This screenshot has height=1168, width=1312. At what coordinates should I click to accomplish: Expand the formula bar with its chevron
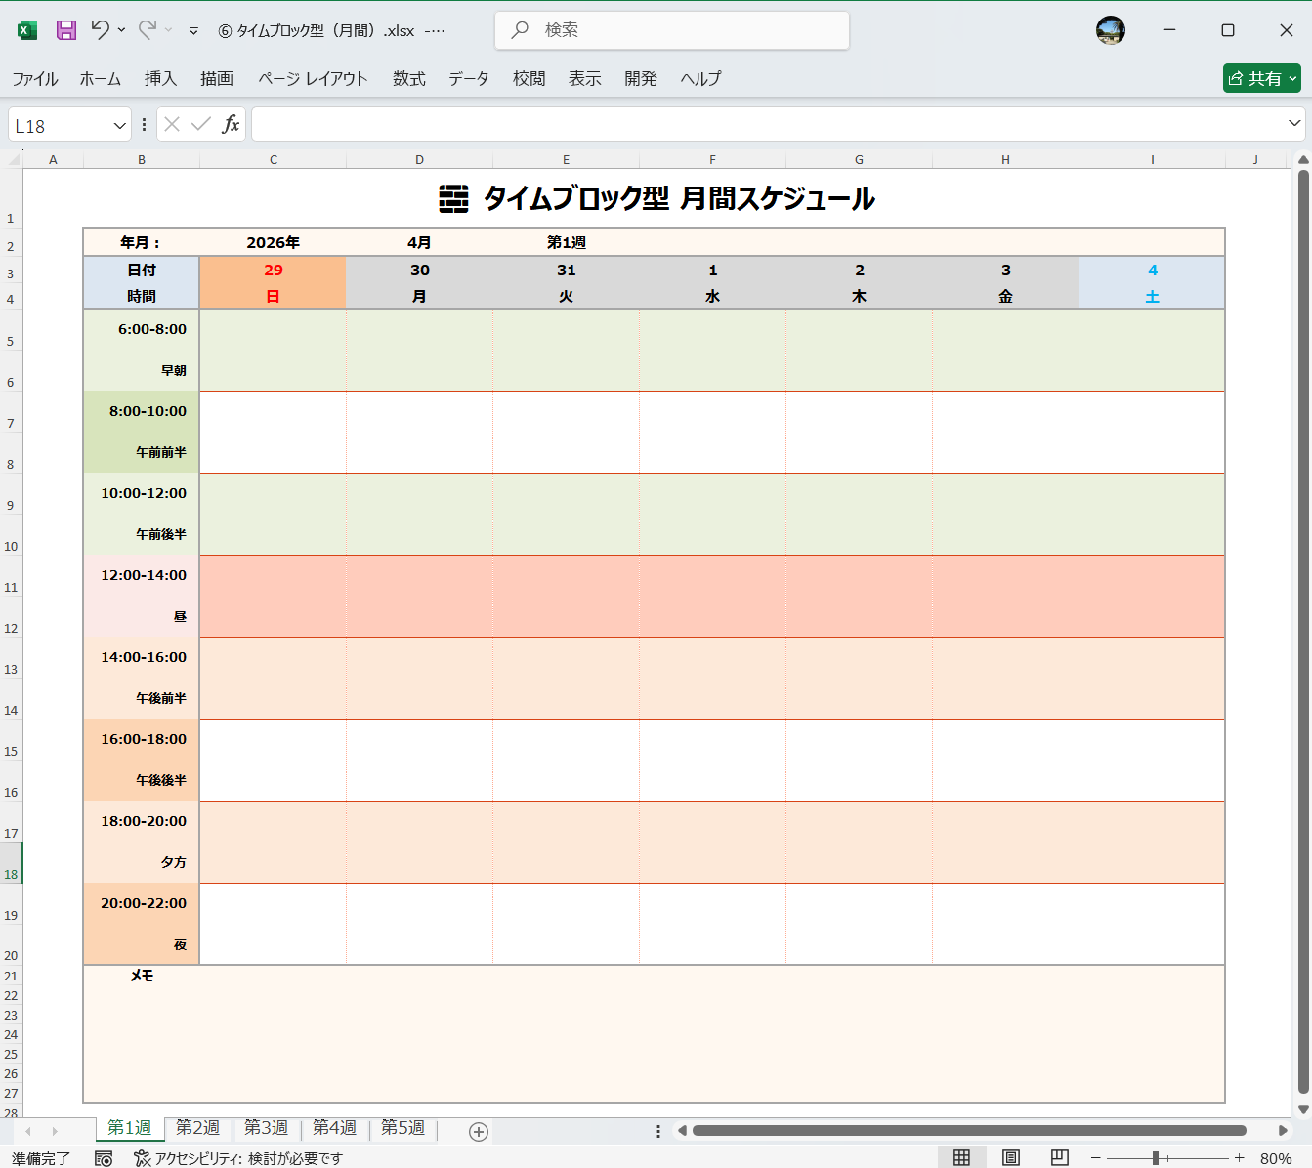click(1296, 124)
